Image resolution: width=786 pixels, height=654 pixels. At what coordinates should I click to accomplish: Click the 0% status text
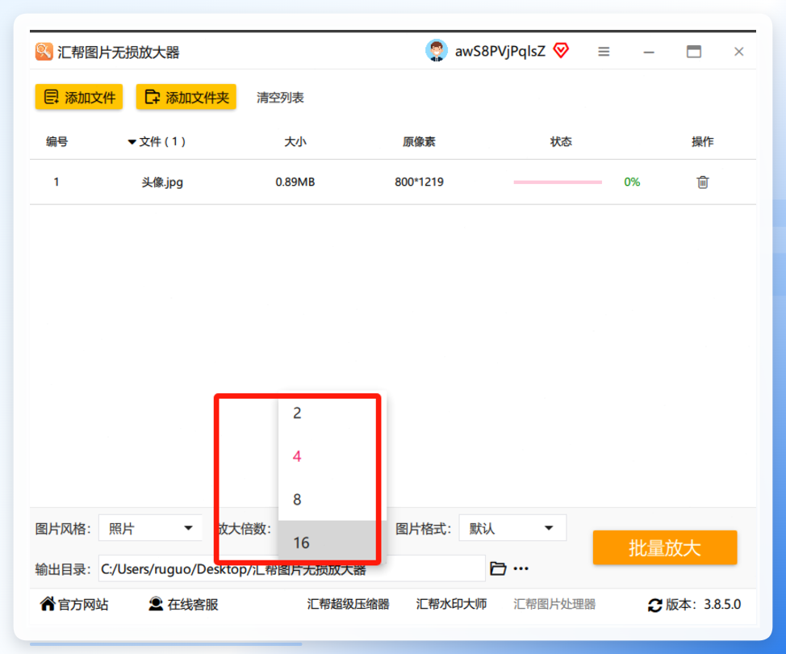(632, 182)
